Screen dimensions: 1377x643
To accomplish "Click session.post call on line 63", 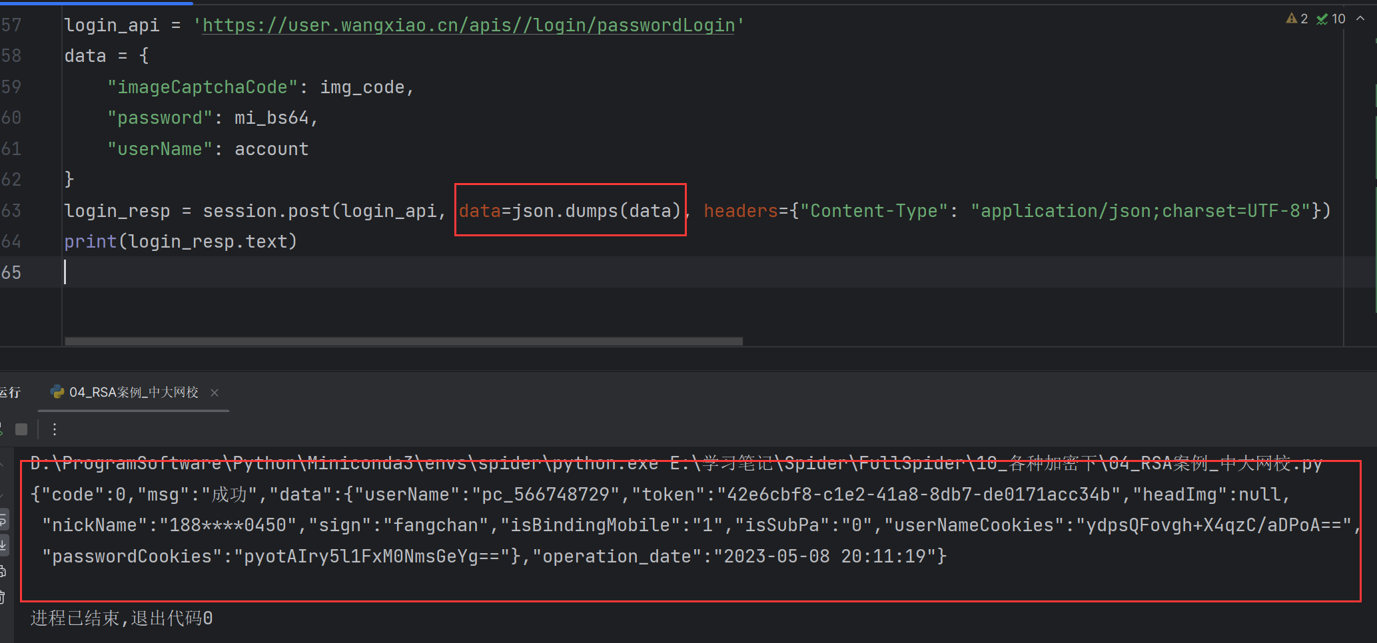I will tap(266, 211).
